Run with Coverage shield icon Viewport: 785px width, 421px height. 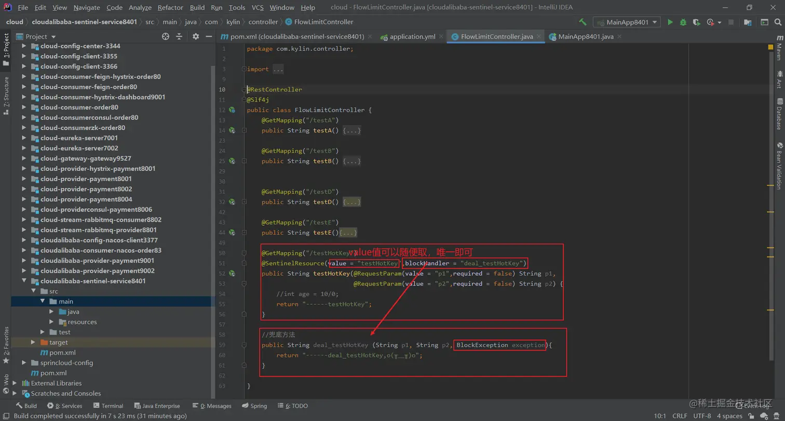click(696, 22)
